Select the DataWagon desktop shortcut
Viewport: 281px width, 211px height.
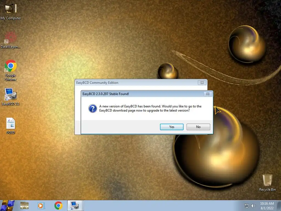(x=11, y=40)
